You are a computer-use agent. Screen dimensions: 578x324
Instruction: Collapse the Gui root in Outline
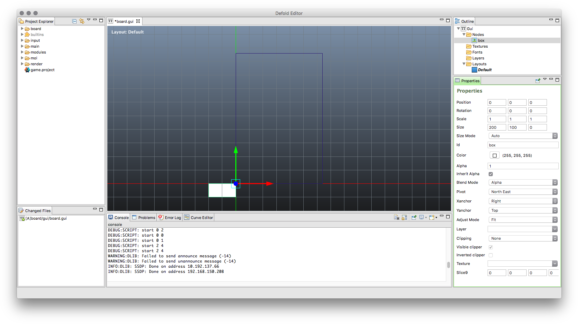click(x=458, y=29)
